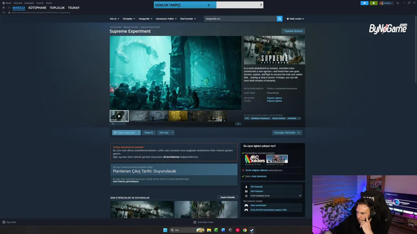The width and height of the screenshot is (417, 234).
Task: Click the Kuyruğu Görüntüle button
Action: coord(287,133)
